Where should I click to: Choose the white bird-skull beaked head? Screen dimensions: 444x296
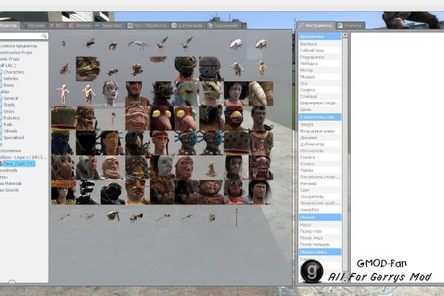187,93
